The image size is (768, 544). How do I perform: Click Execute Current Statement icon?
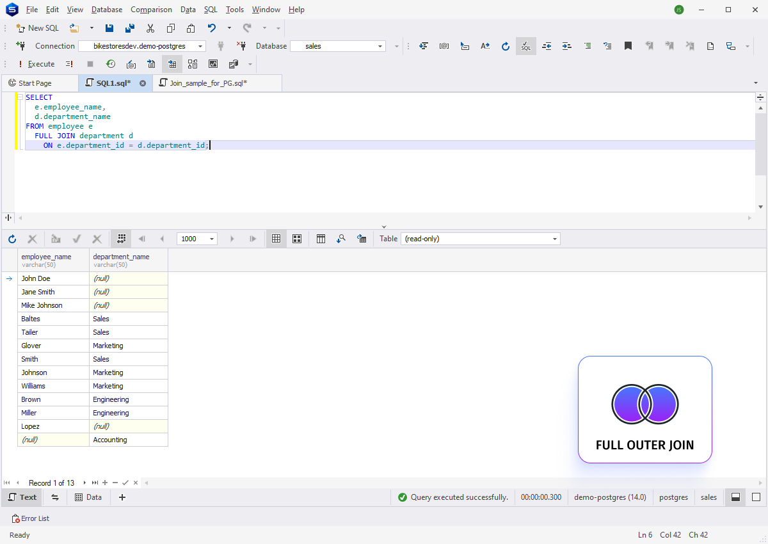click(69, 64)
